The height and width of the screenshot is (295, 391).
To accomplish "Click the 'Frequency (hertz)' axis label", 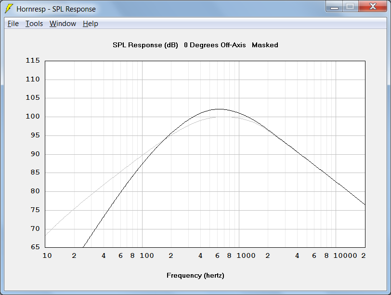I will pos(195,276).
